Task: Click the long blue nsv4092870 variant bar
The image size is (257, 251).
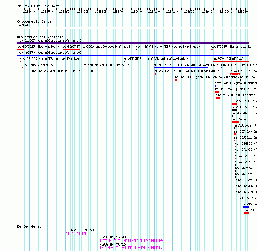Action: point(133,55)
